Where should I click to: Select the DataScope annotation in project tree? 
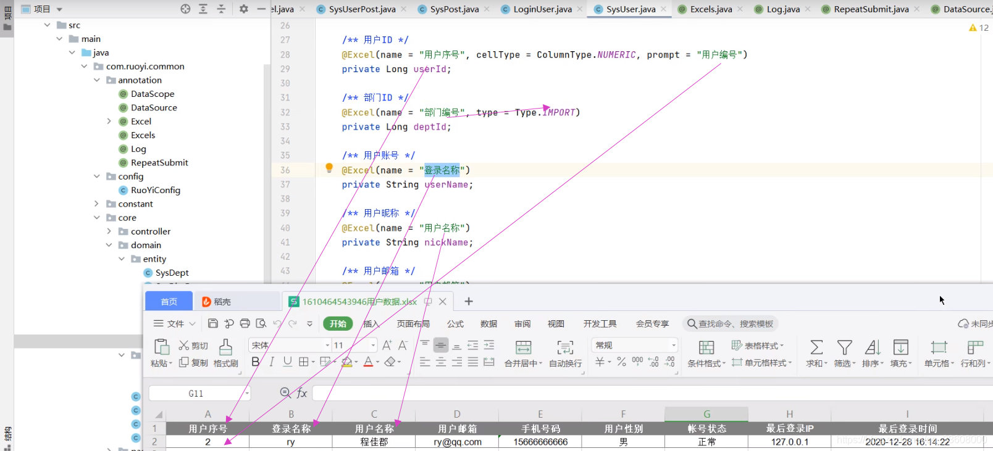152,94
